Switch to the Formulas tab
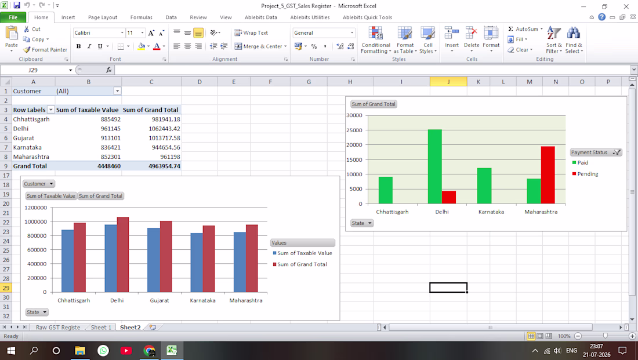Screen dimensions: 638x360 point(141,17)
